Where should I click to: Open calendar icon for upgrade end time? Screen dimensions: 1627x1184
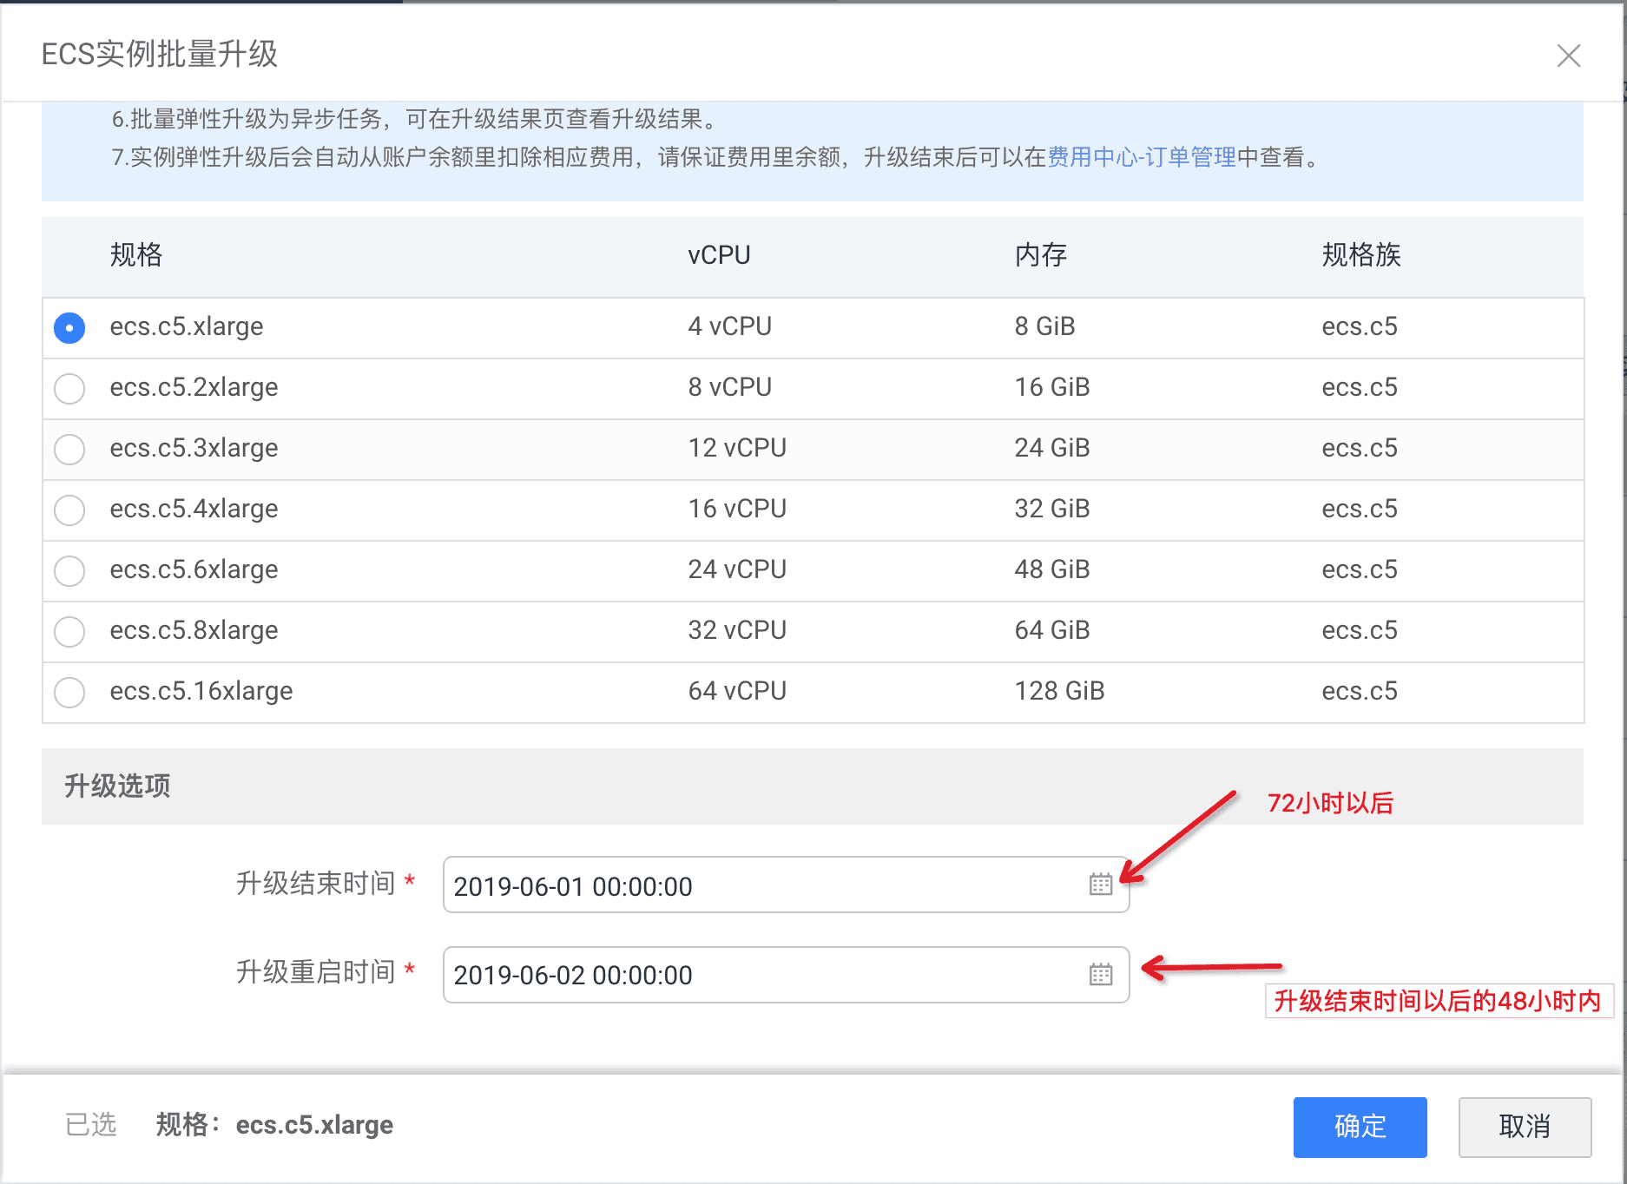click(1100, 885)
